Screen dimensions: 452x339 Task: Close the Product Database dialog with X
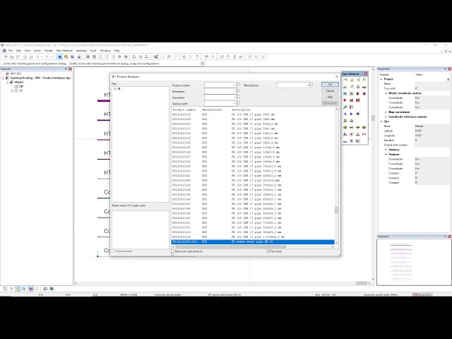pos(337,76)
